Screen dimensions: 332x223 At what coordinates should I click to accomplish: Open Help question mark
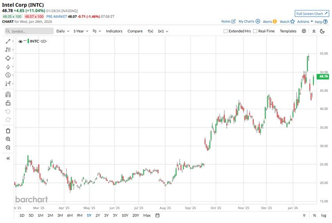(x=325, y=22)
